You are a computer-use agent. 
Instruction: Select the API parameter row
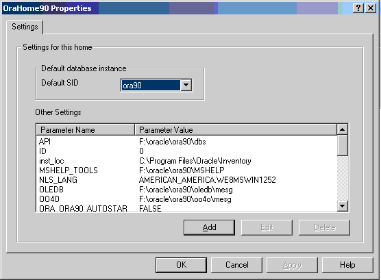click(186, 142)
